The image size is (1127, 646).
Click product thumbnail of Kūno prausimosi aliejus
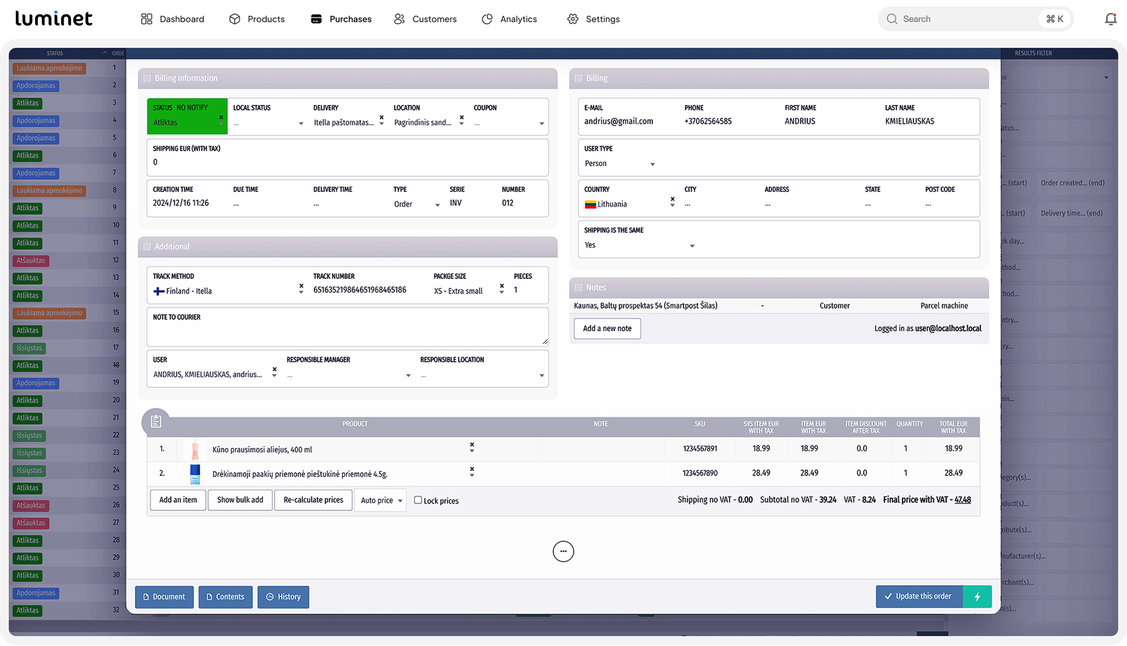[195, 449]
